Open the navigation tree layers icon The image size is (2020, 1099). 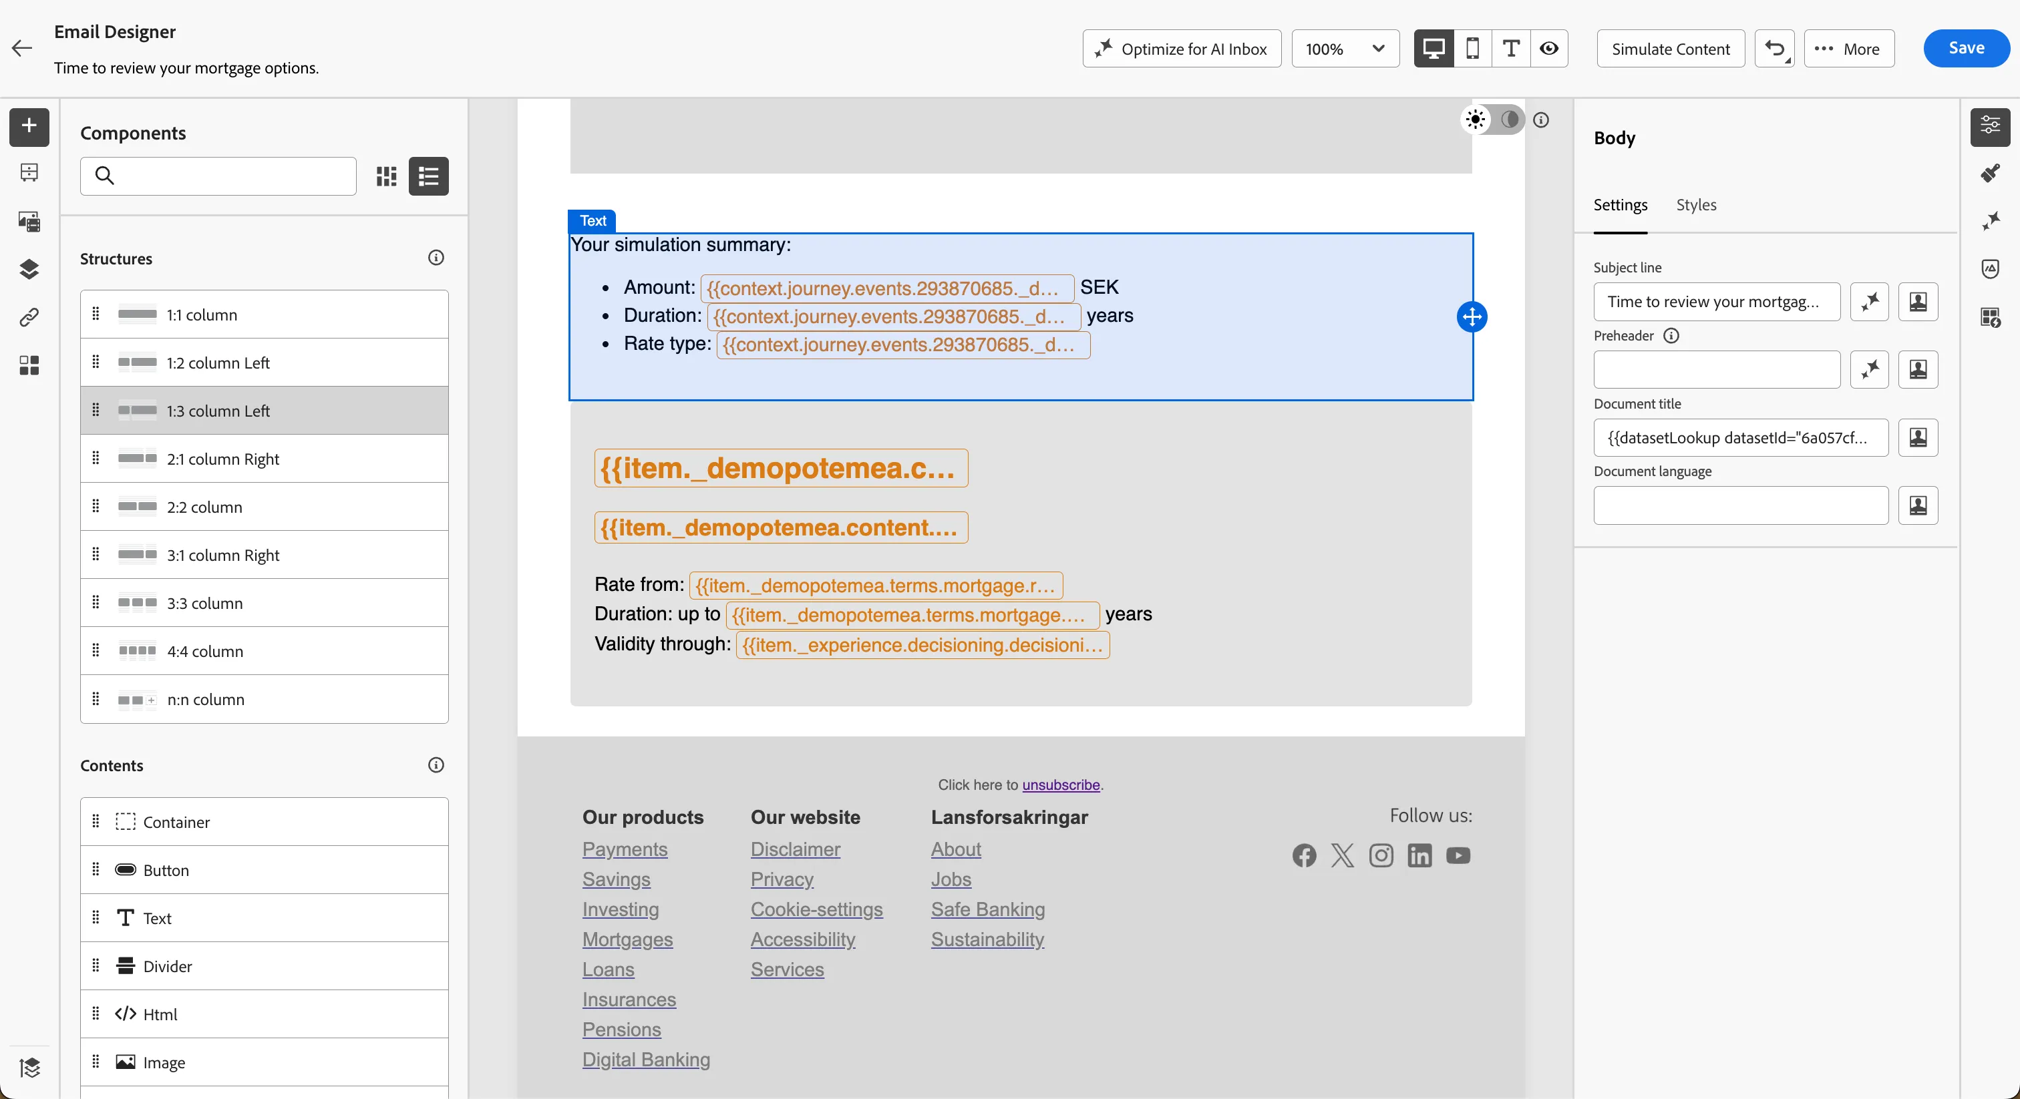pos(29,269)
